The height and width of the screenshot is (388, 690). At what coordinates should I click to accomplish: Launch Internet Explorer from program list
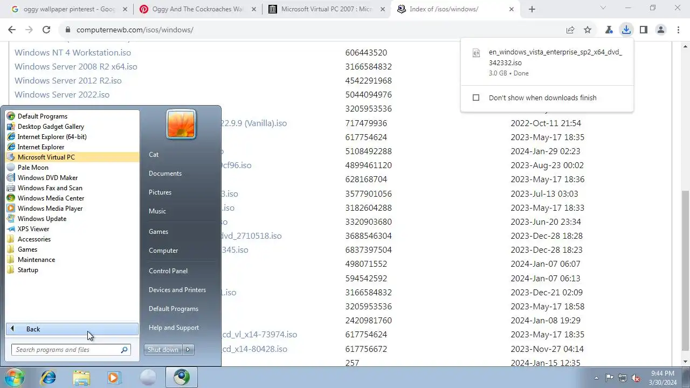(40, 147)
